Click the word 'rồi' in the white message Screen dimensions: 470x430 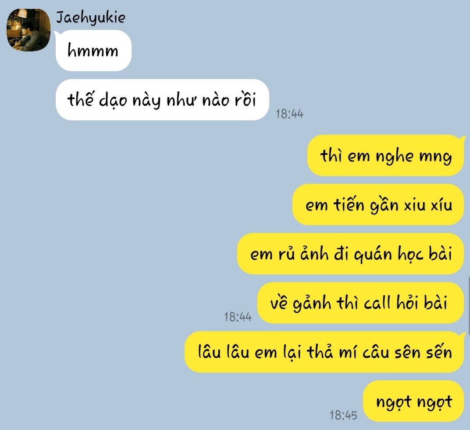pyautogui.click(x=245, y=99)
